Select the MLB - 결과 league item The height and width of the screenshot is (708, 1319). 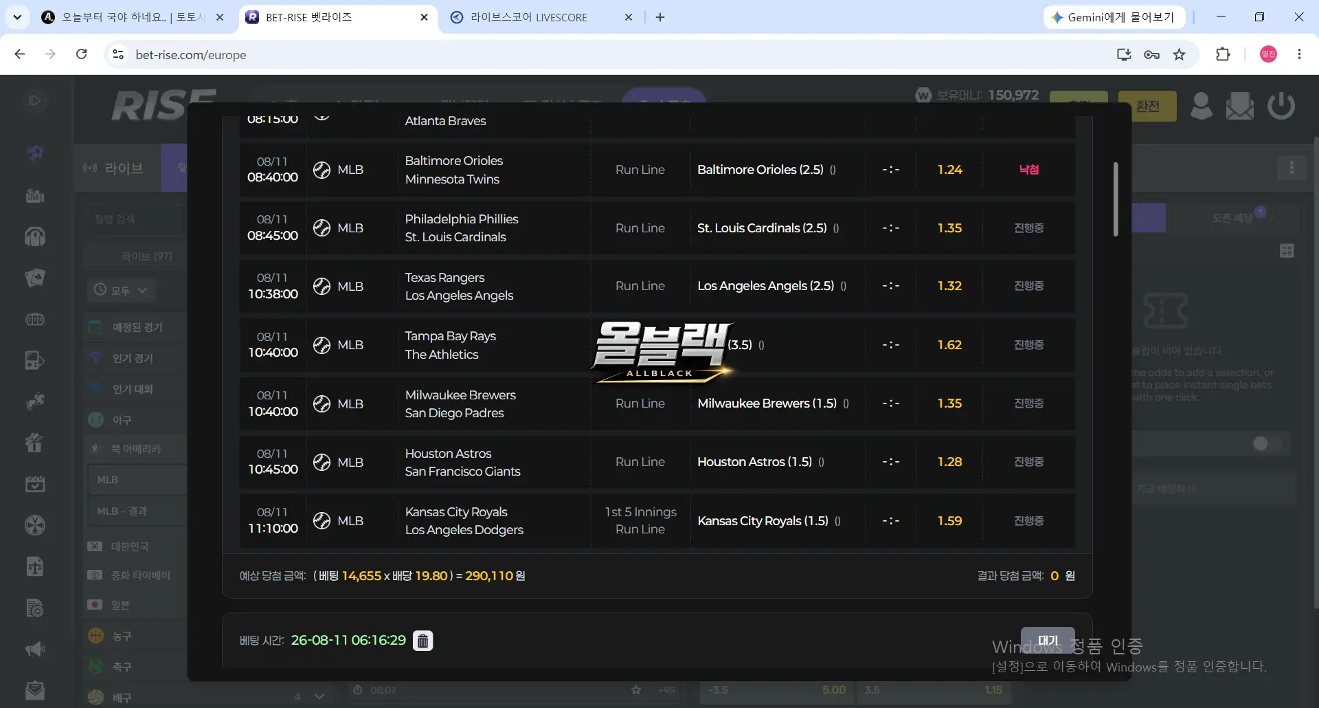137,511
